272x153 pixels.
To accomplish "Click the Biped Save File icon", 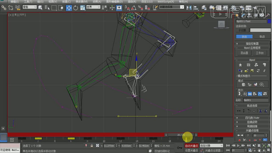I will tap(252, 71).
